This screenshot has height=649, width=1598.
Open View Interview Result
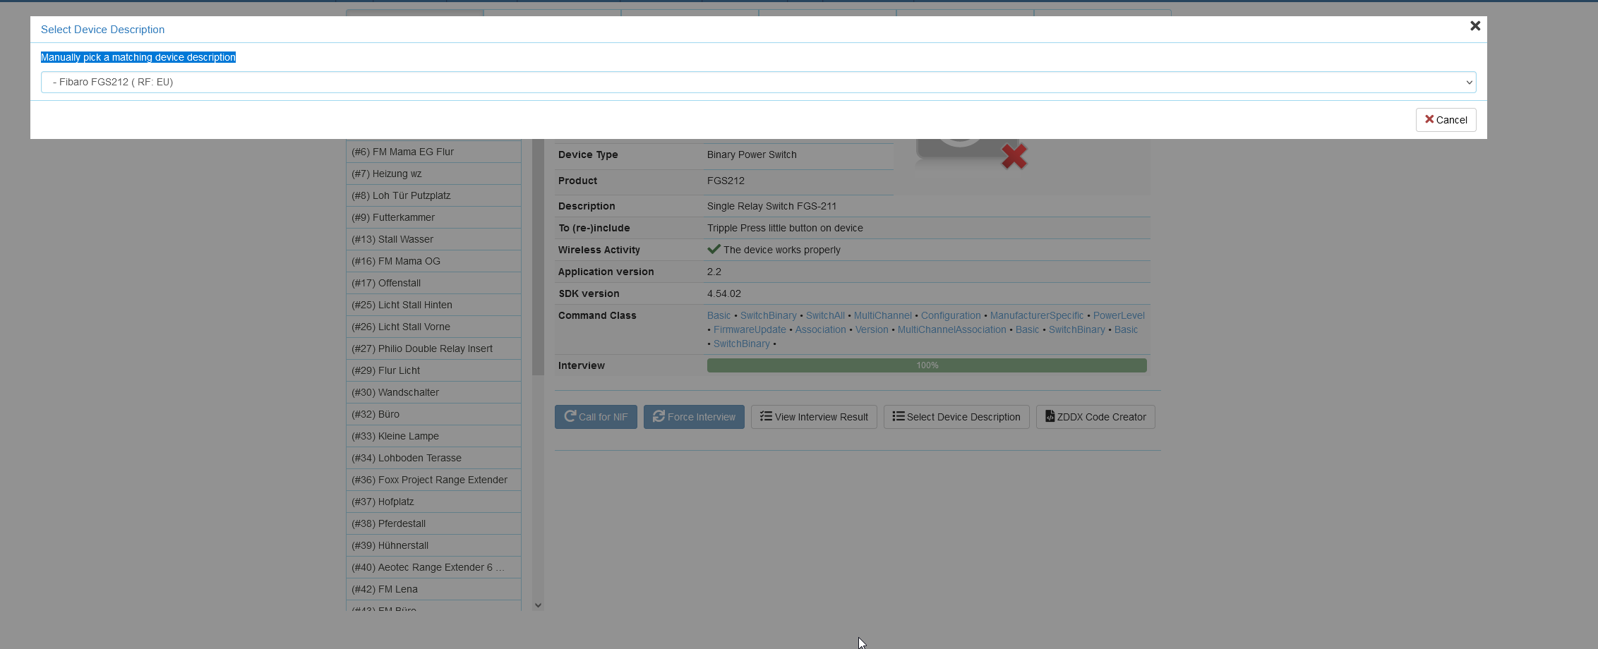(814, 417)
